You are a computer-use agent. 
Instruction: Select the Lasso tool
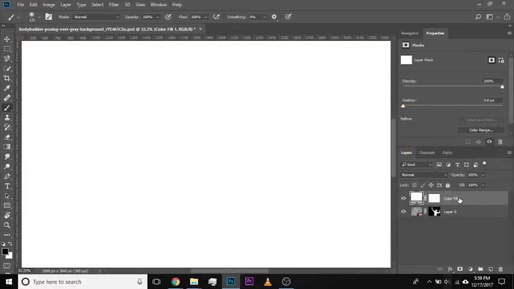[x=7, y=59]
